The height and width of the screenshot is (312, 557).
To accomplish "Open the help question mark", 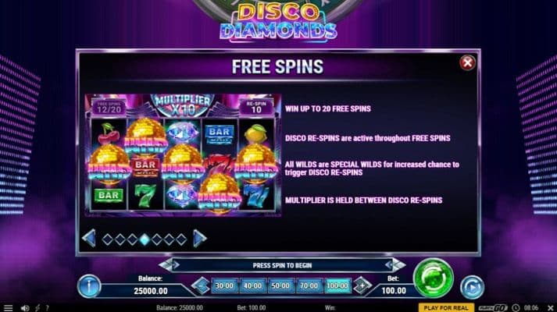I will tap(47, 308).
